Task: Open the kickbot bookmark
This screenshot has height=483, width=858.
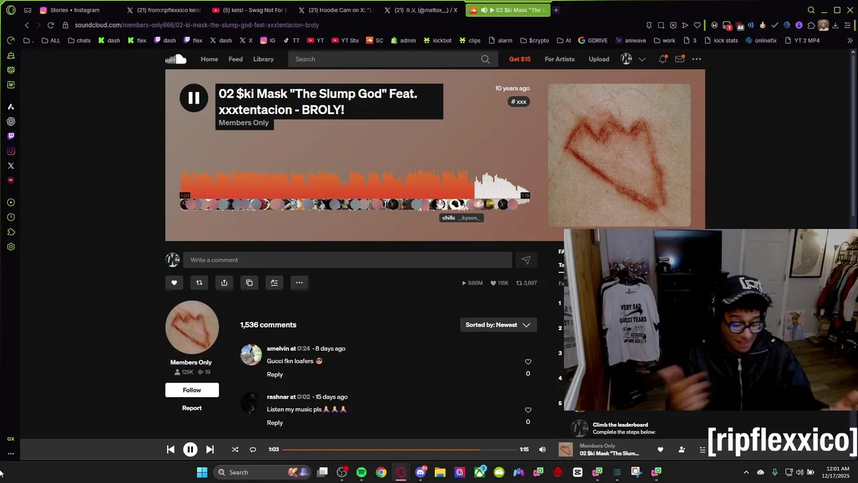Action: tap(437, 40)
